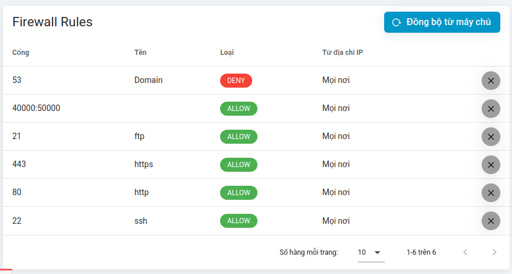Select the https rule name cell

click(x=144, y=165)
